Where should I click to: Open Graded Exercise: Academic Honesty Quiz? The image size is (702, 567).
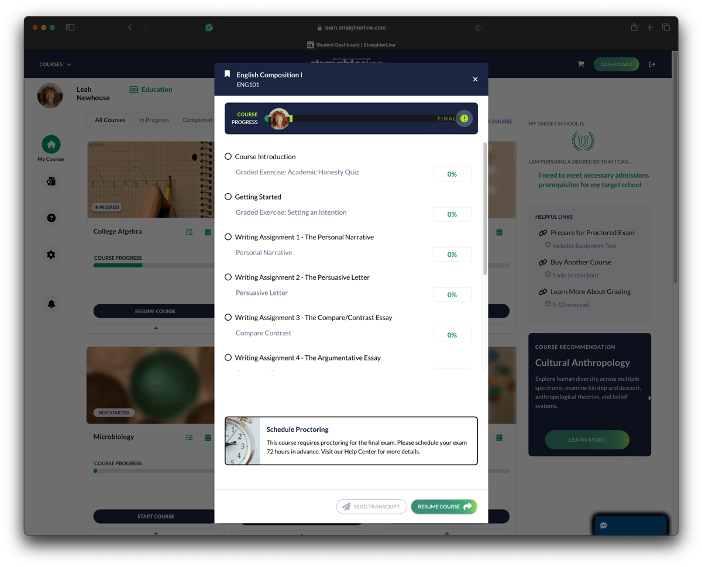[297, 172]
